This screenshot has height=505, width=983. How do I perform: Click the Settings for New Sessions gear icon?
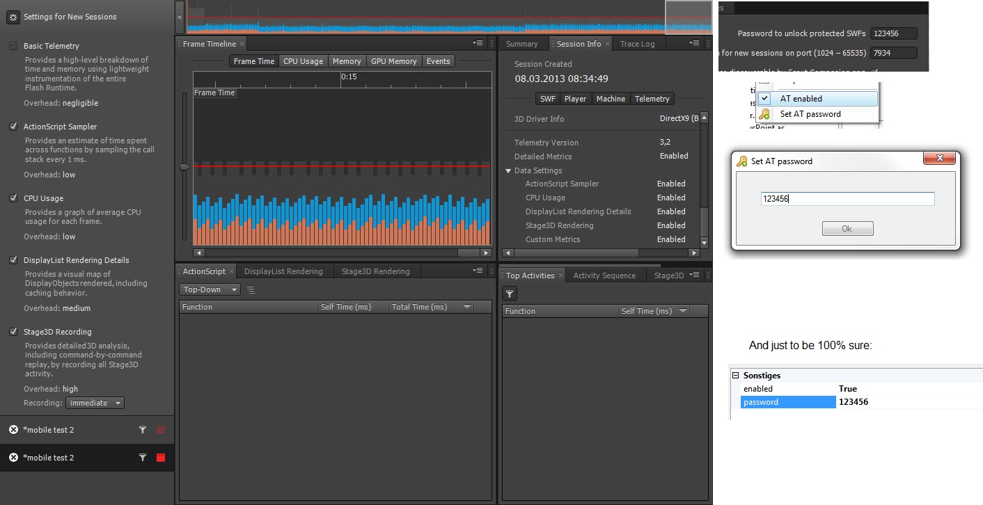pyautogui.click(x=13, y=17)
